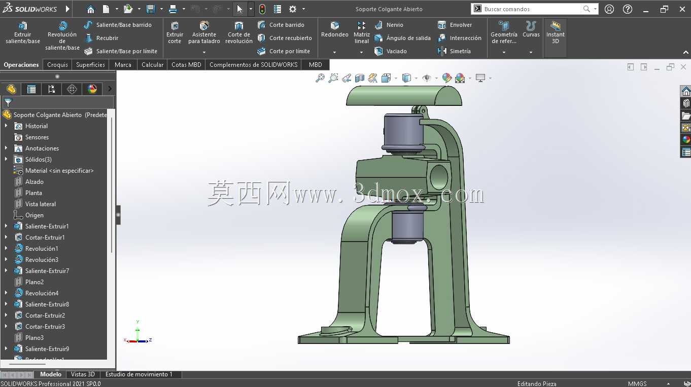Select the Recubrir tool
691x387 pixels.
[x=101, y=38]
